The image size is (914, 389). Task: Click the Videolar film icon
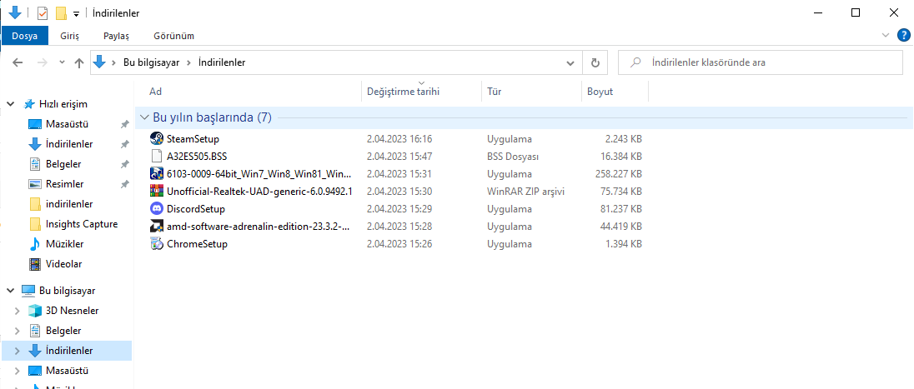[x=35, y=264]
